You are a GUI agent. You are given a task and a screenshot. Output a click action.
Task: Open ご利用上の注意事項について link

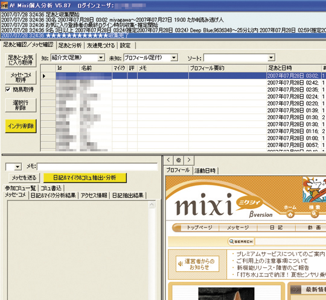click(272, 261)
